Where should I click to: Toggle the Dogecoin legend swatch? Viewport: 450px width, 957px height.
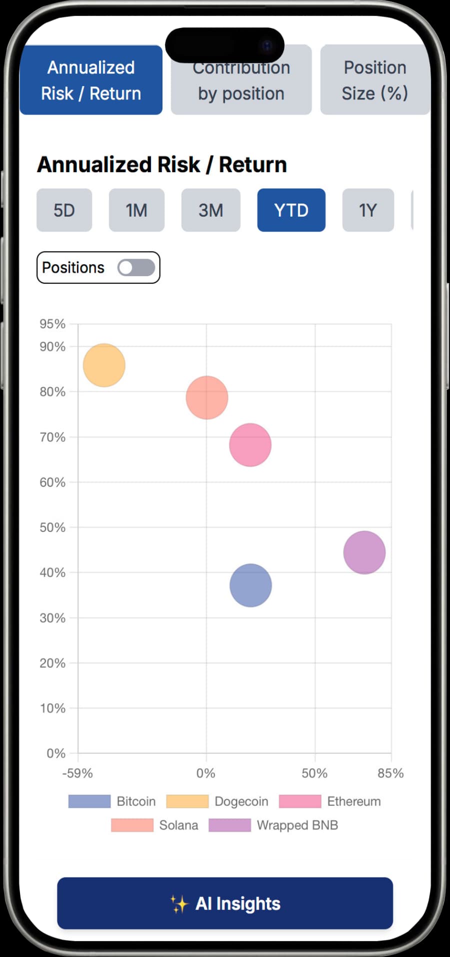coord(187,801)
